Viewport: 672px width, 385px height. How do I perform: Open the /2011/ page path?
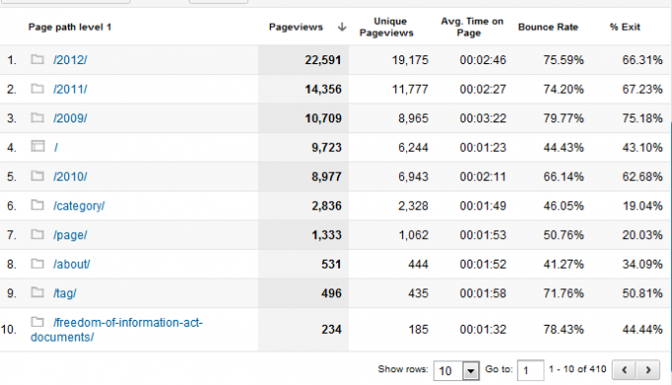(70, 89)
